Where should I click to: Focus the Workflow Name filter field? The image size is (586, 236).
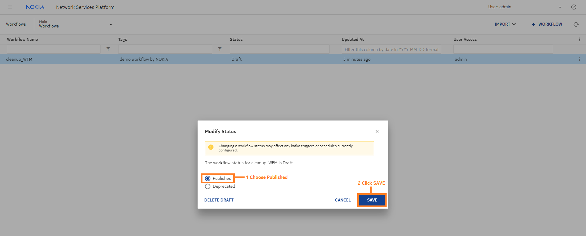coord(54,49)
